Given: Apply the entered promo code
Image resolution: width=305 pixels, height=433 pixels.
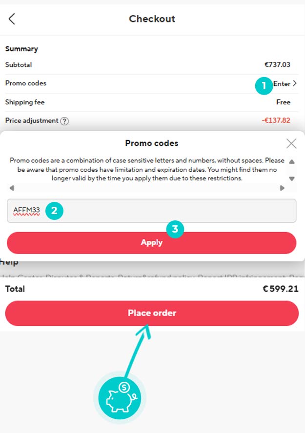Looking at the screenshot, I should coord(151,243).
